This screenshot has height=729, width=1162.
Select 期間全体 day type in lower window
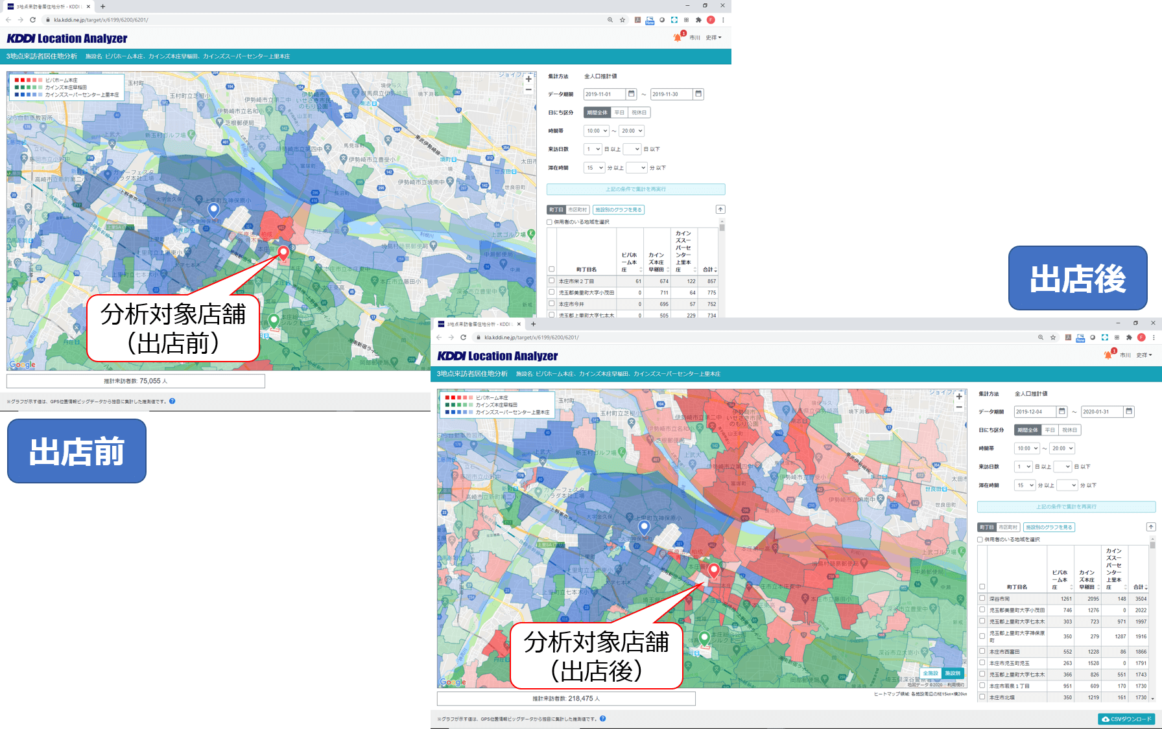1028,430
